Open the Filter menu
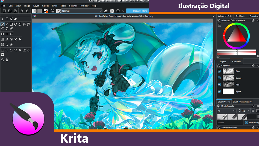Viewport: 259px width, 146px height. click(54, 6)
